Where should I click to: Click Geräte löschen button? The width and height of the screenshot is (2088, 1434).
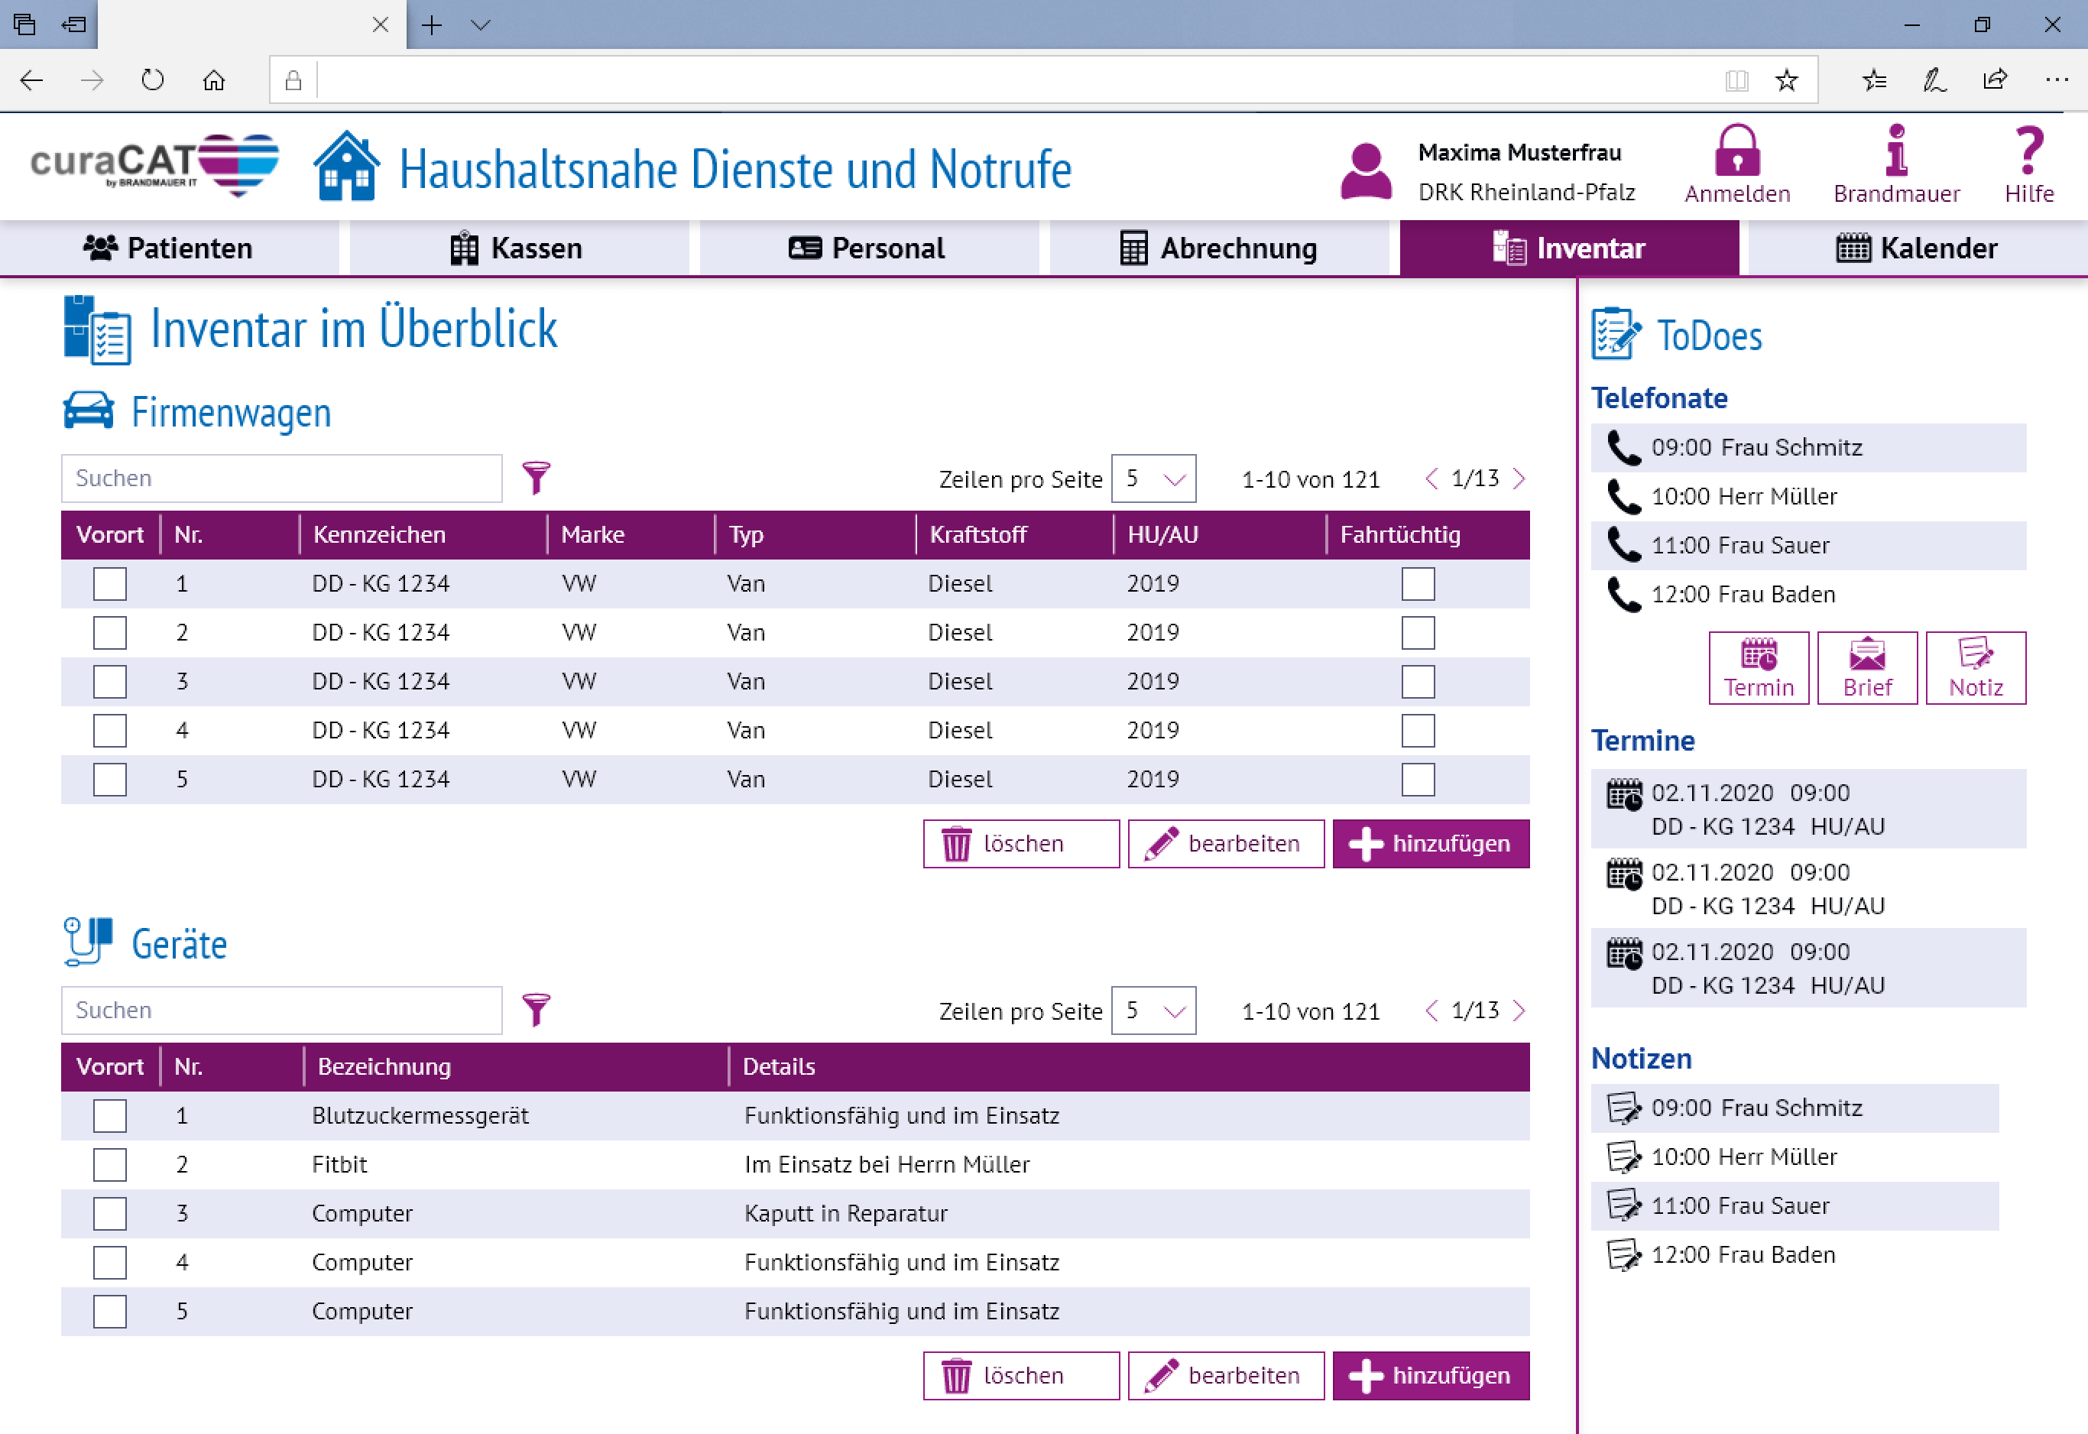tap(1022, 1376)
